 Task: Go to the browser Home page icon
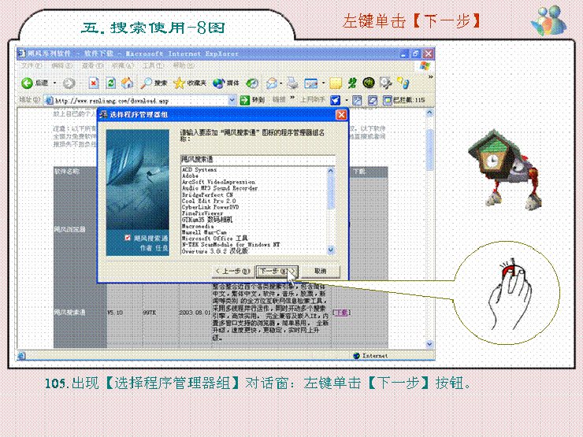point(128,83)
